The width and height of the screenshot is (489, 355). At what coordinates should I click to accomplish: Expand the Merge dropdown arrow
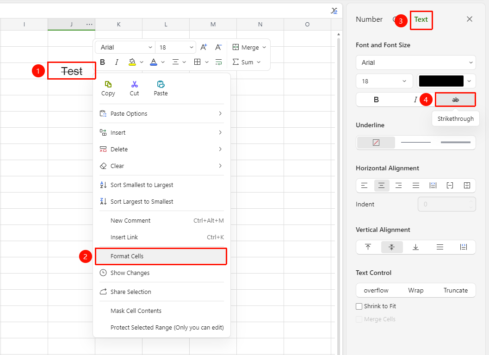pyautogui.click(x=265, y=47)
